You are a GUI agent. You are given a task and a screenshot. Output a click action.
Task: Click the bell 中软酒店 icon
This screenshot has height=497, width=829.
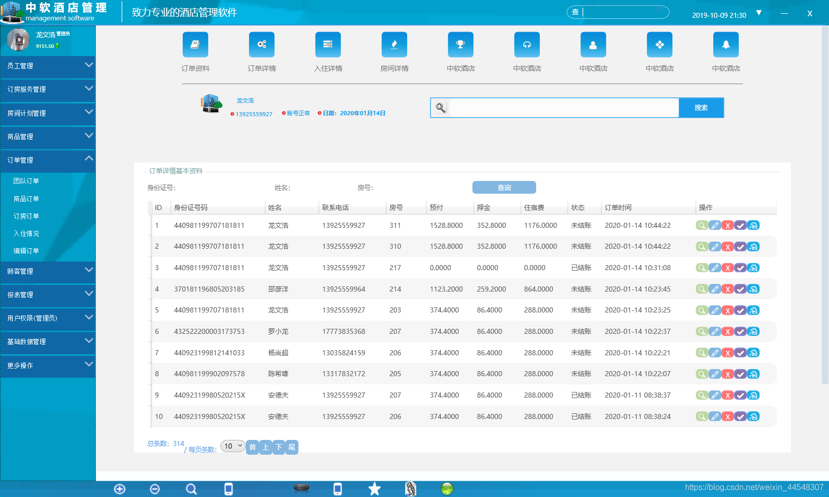[726, 45]
